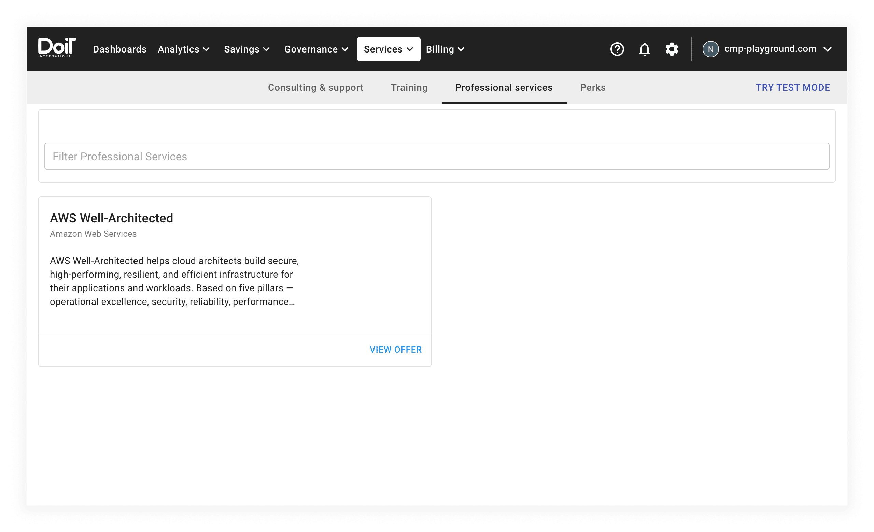874x532 pixels.
Task: Focus the Filter Professional Services field
Action: coord(437,156)
